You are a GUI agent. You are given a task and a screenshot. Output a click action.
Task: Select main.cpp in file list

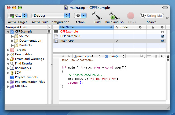coord(67,41)
